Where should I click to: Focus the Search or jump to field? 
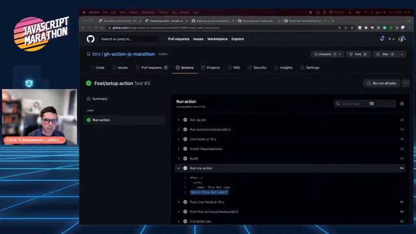coord(131,39)
